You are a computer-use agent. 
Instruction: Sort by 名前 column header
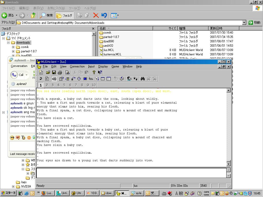coord(125,28)
